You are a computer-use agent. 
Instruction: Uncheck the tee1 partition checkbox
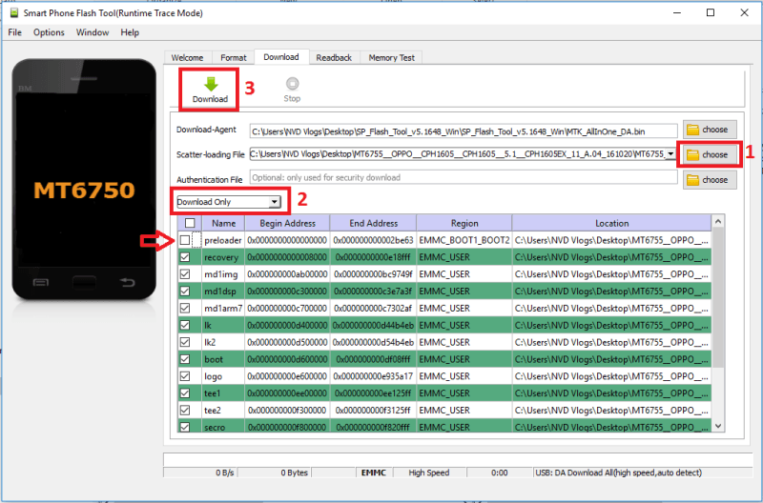(x=185, y=393)
